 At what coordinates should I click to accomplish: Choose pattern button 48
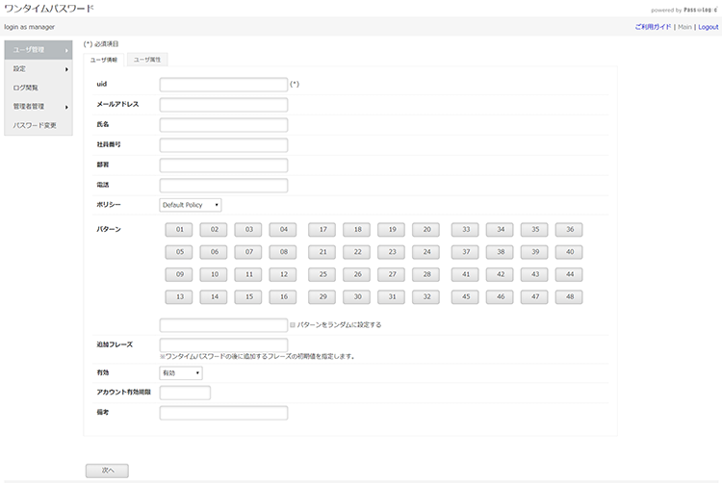569,296
